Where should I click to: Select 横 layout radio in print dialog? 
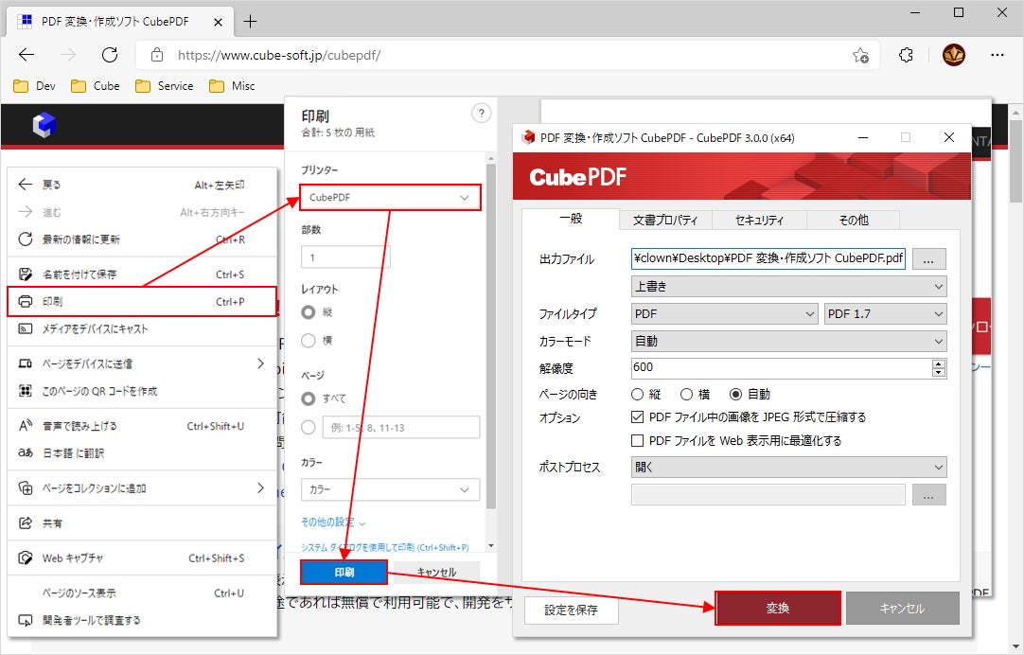309,340
